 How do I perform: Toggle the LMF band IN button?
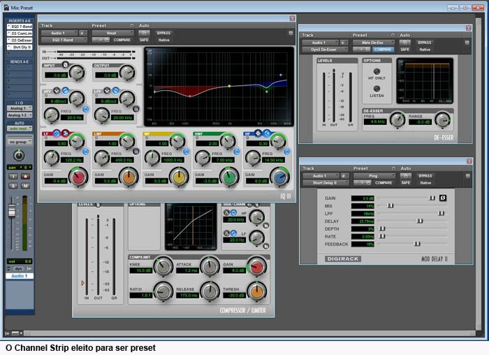(136, 152)
